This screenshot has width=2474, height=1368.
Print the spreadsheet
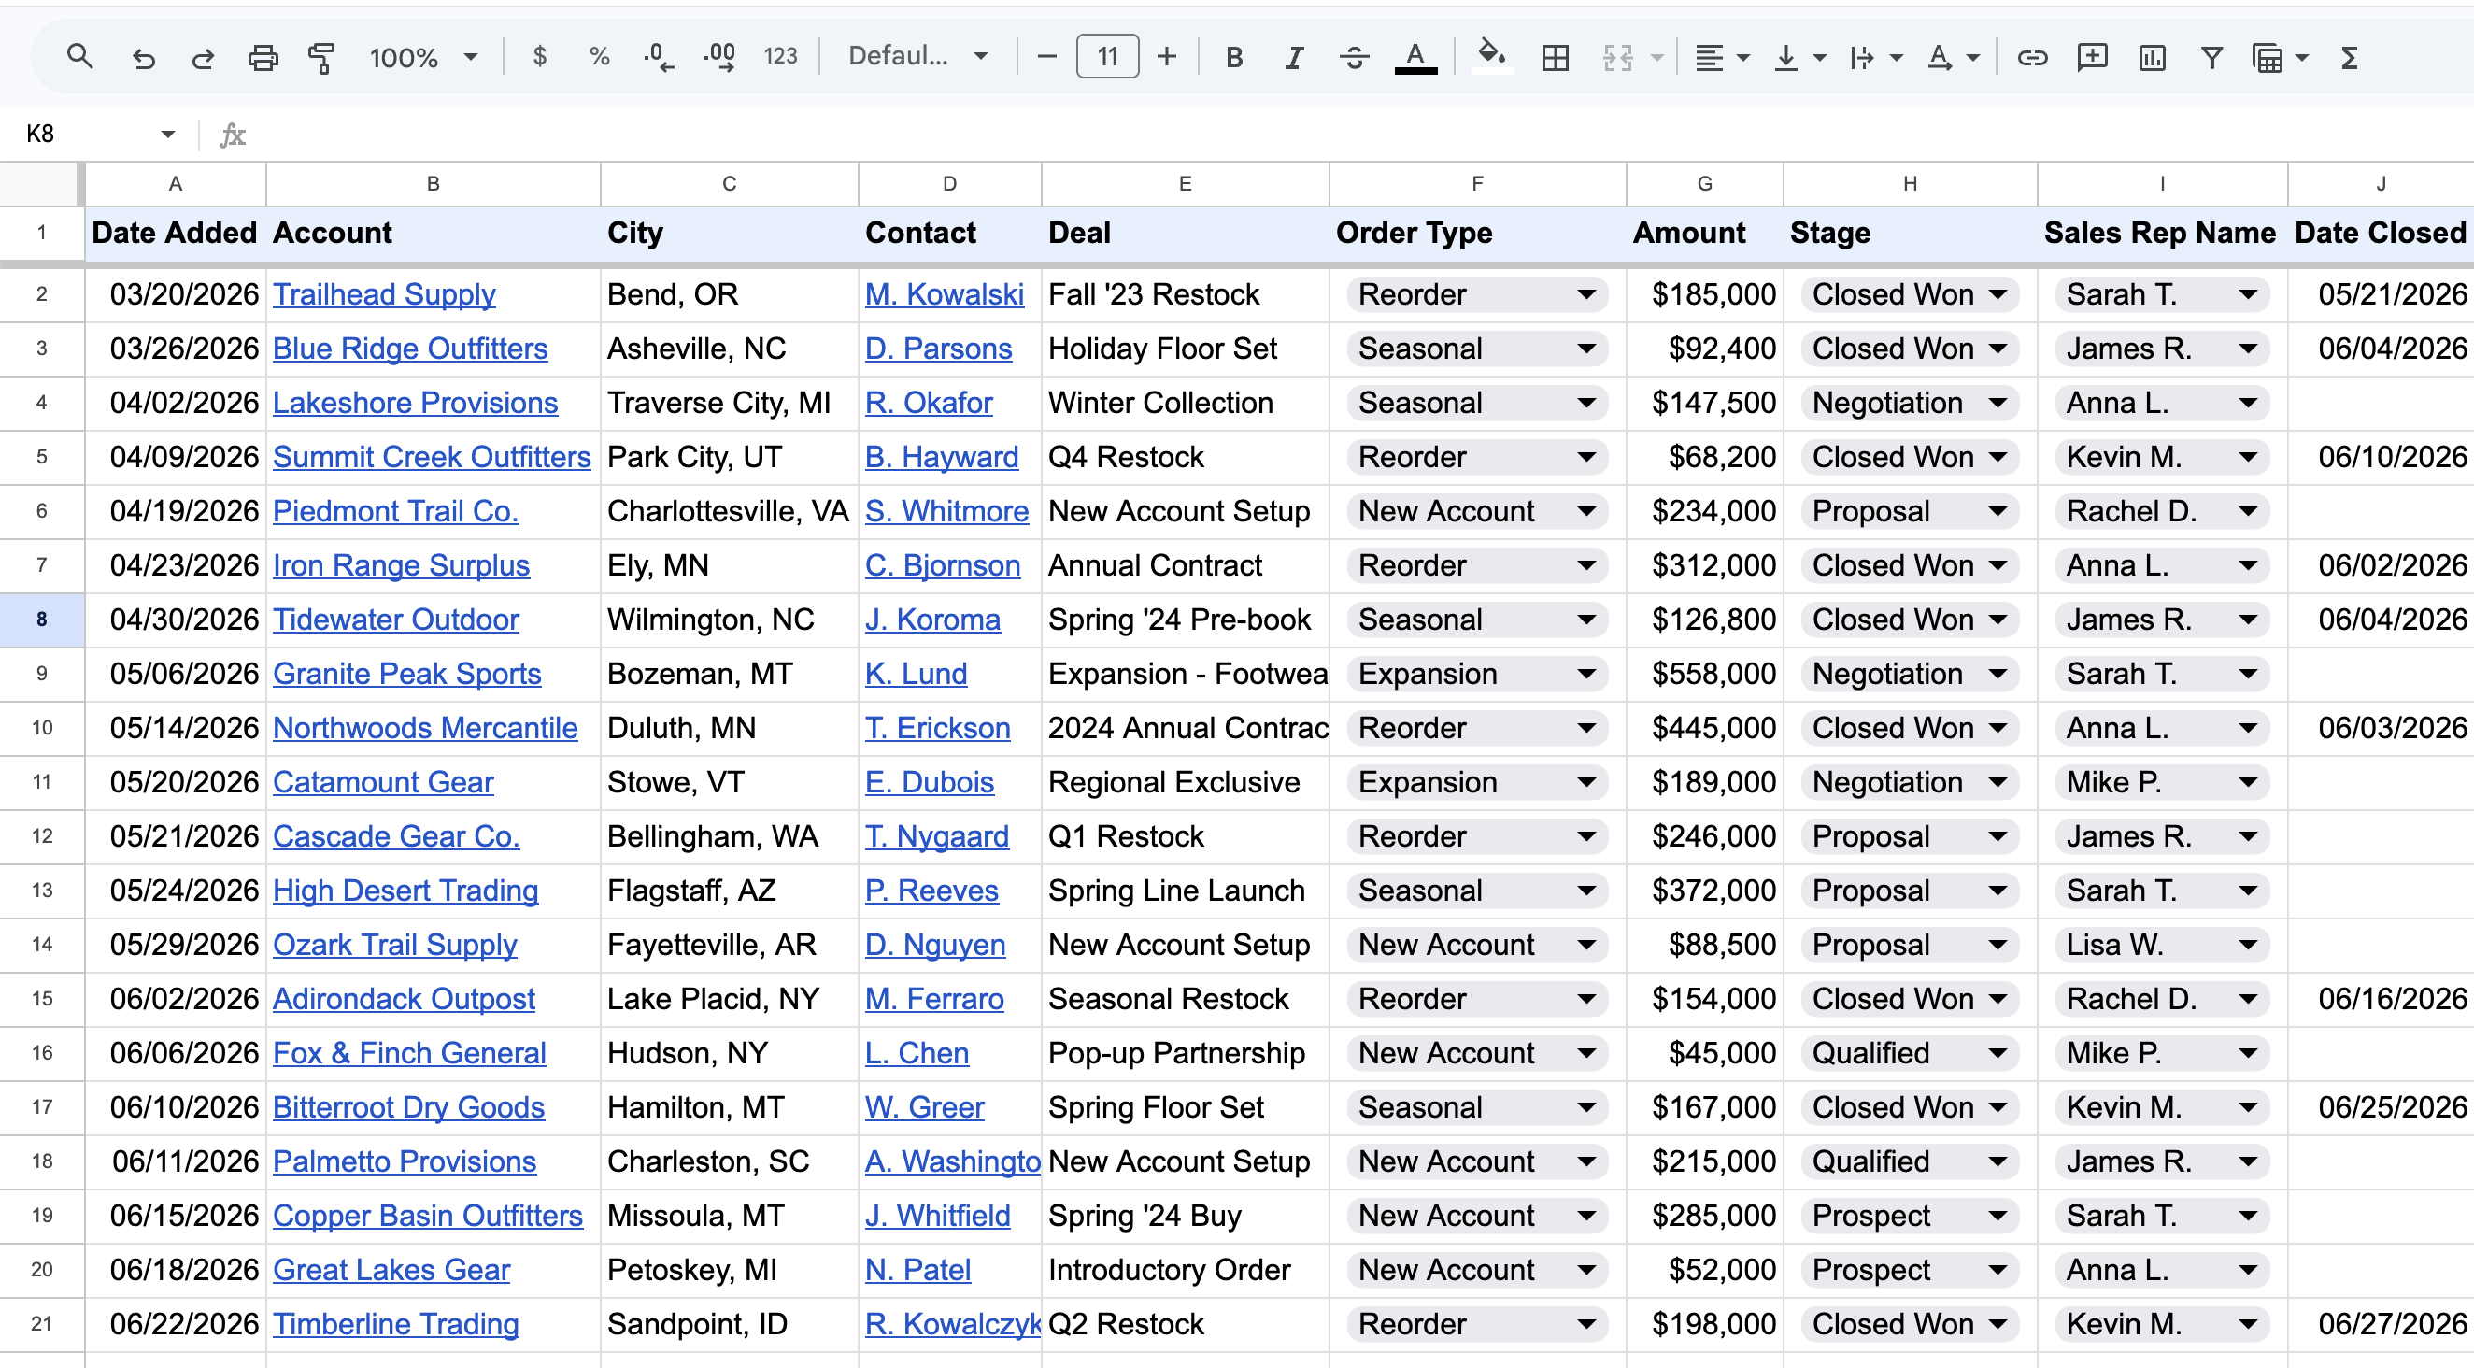coord(263,58)
